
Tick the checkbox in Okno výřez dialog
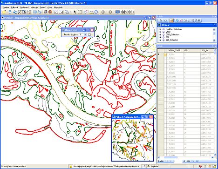tap(89, 34)
